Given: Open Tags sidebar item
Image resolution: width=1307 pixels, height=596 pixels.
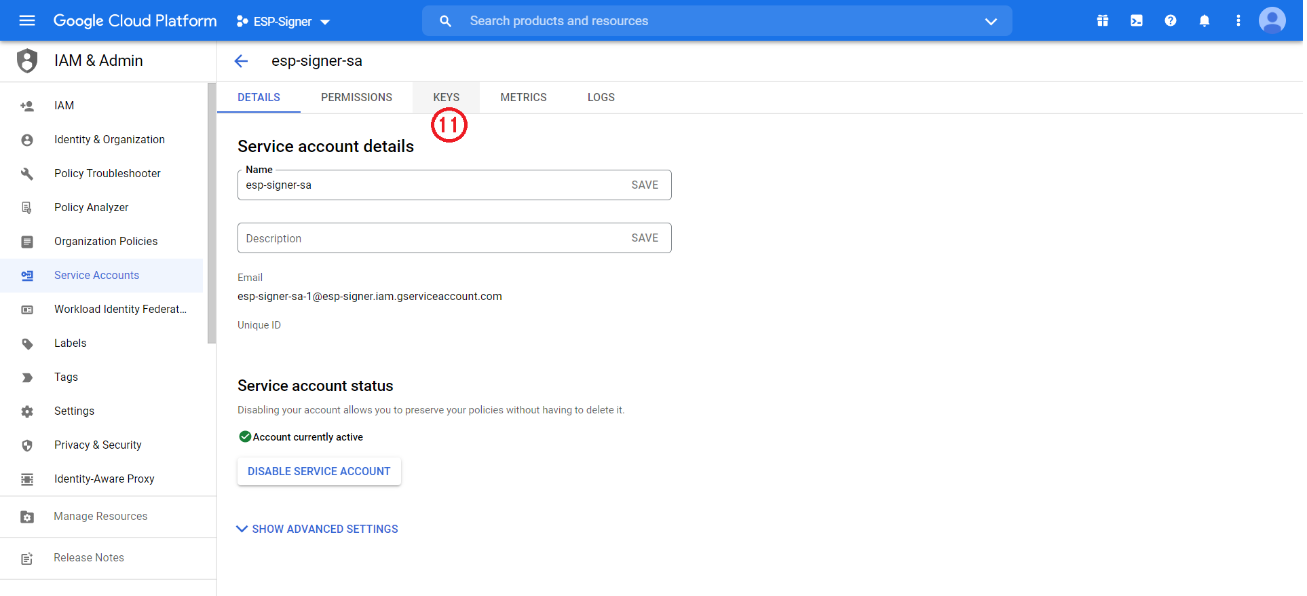Looking at the screenshot, I should pyautogui.click(x=102, y=377).
